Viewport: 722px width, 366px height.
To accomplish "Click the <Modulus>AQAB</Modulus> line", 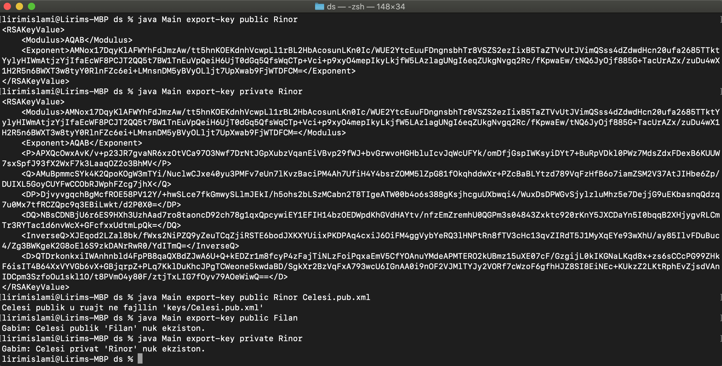I will click(76, 40).
